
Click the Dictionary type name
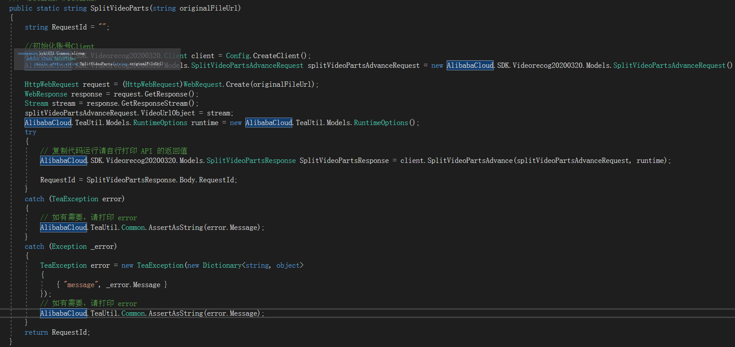[x=222, y=266]
